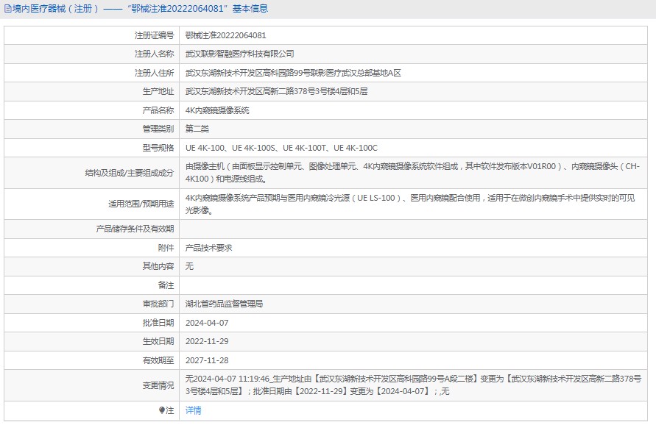Click the 境内医疗器械（注册） heading text
The height and width of the screenshot is (425, 656).
tap(56, 9)
